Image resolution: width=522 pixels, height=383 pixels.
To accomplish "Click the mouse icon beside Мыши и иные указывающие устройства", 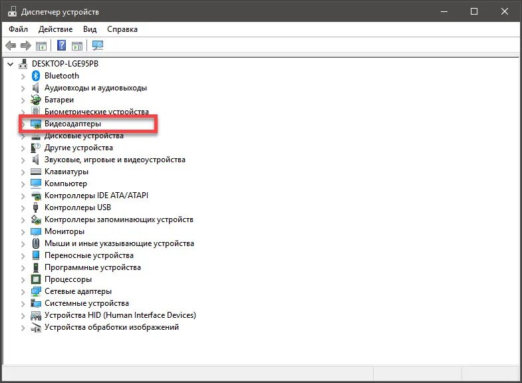I will point(36,243).
